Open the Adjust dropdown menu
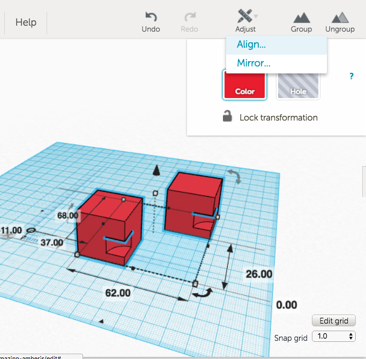The image size is (366, 359). [x=245, y=21]
